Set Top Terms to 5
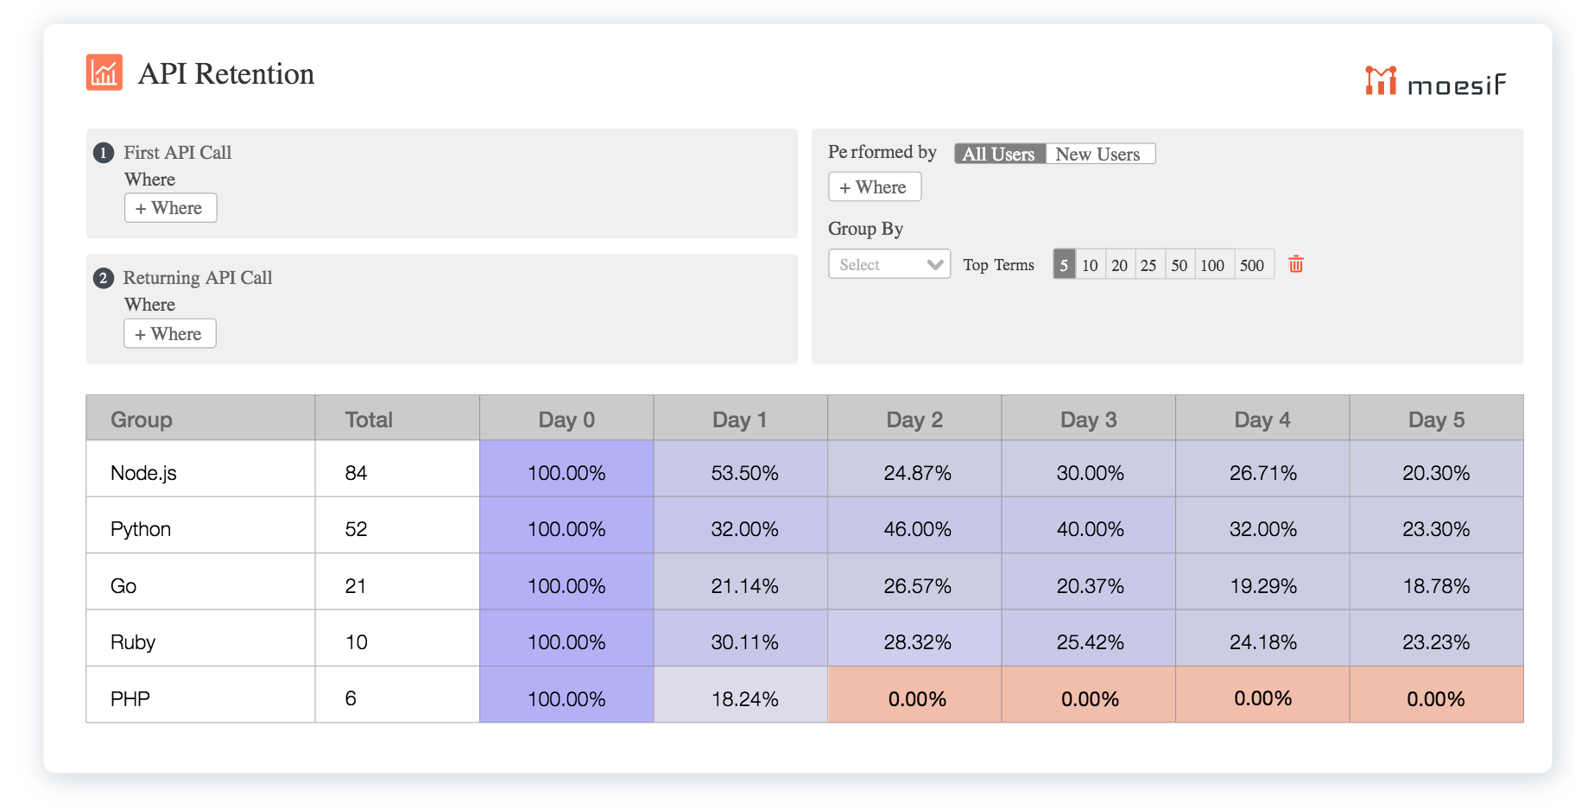Viewport: 1575px width, 808px height. tap(1064, 265)
